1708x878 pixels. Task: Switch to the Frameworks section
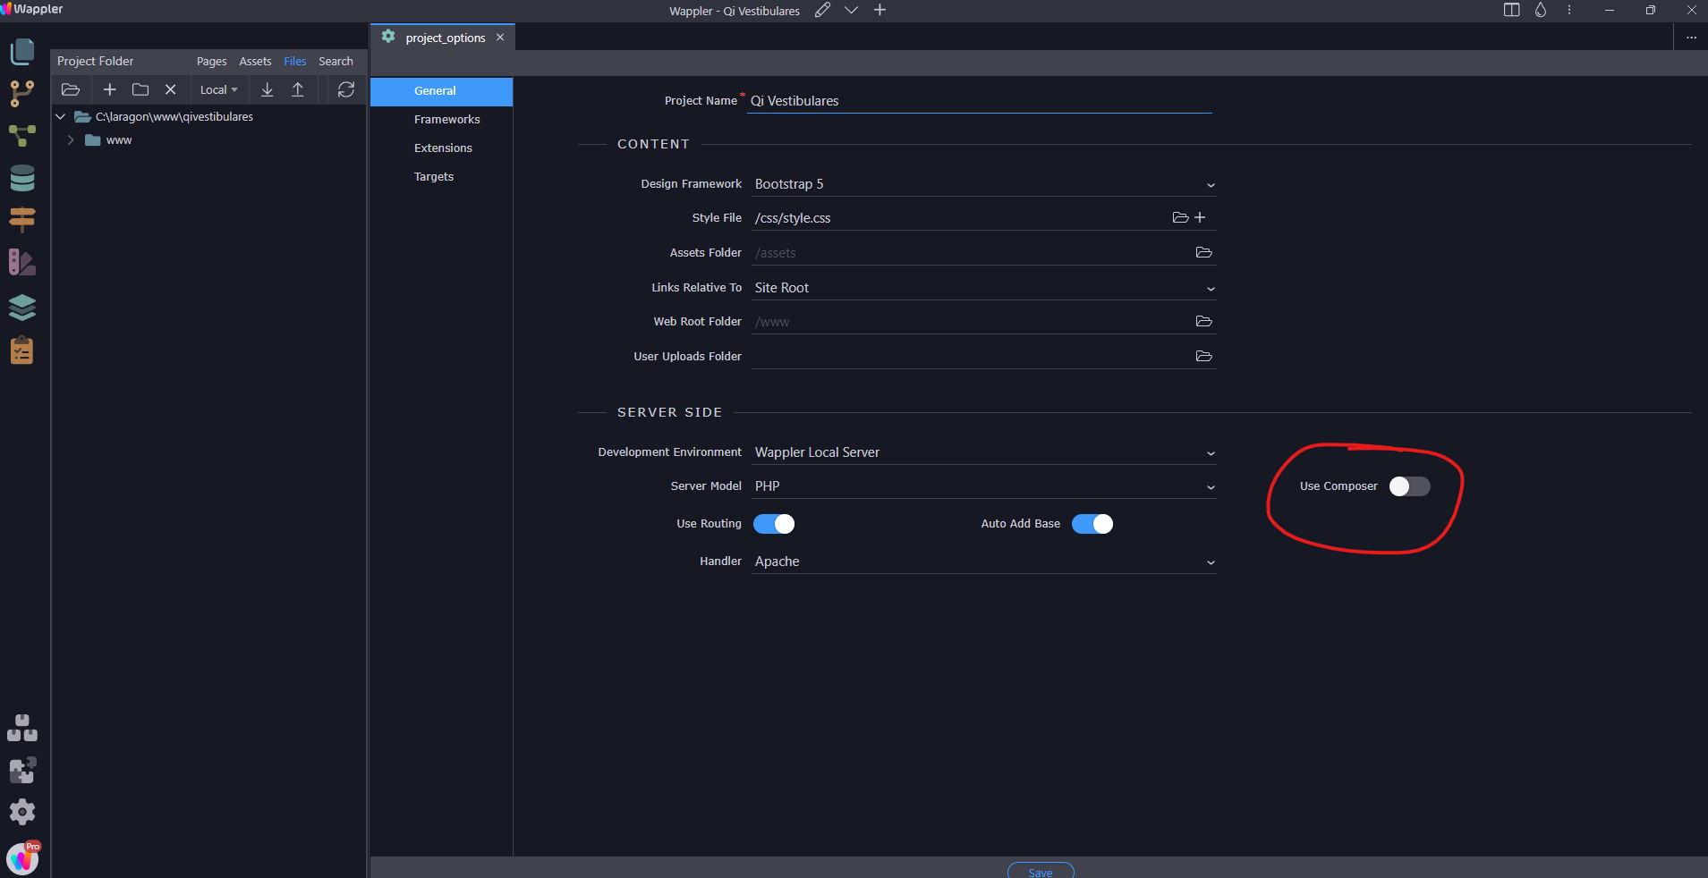point(446,120)
